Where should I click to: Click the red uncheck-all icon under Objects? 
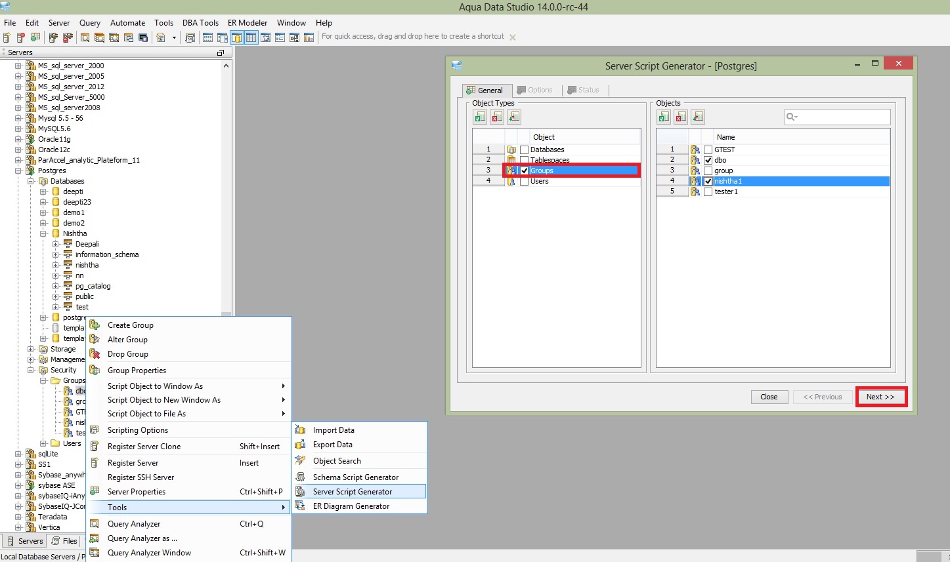[x=681, y=117]
